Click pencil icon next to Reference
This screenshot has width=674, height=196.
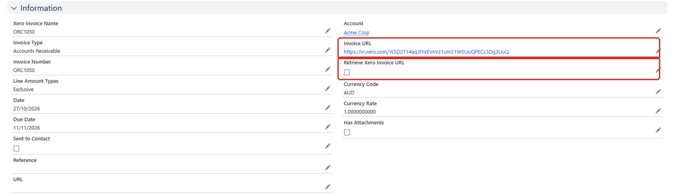coord(328,168)
